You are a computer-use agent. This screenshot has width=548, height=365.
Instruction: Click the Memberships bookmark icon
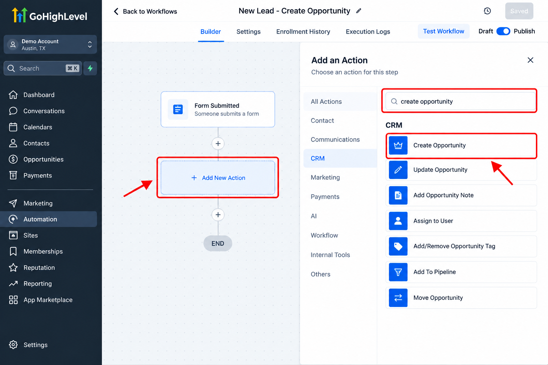pos(13,251)
